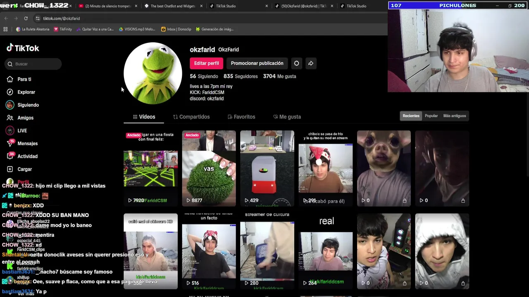The image size is (529, 297).
Task: Click the discord: okzfarid bio line
Action: tap(207, 99)
